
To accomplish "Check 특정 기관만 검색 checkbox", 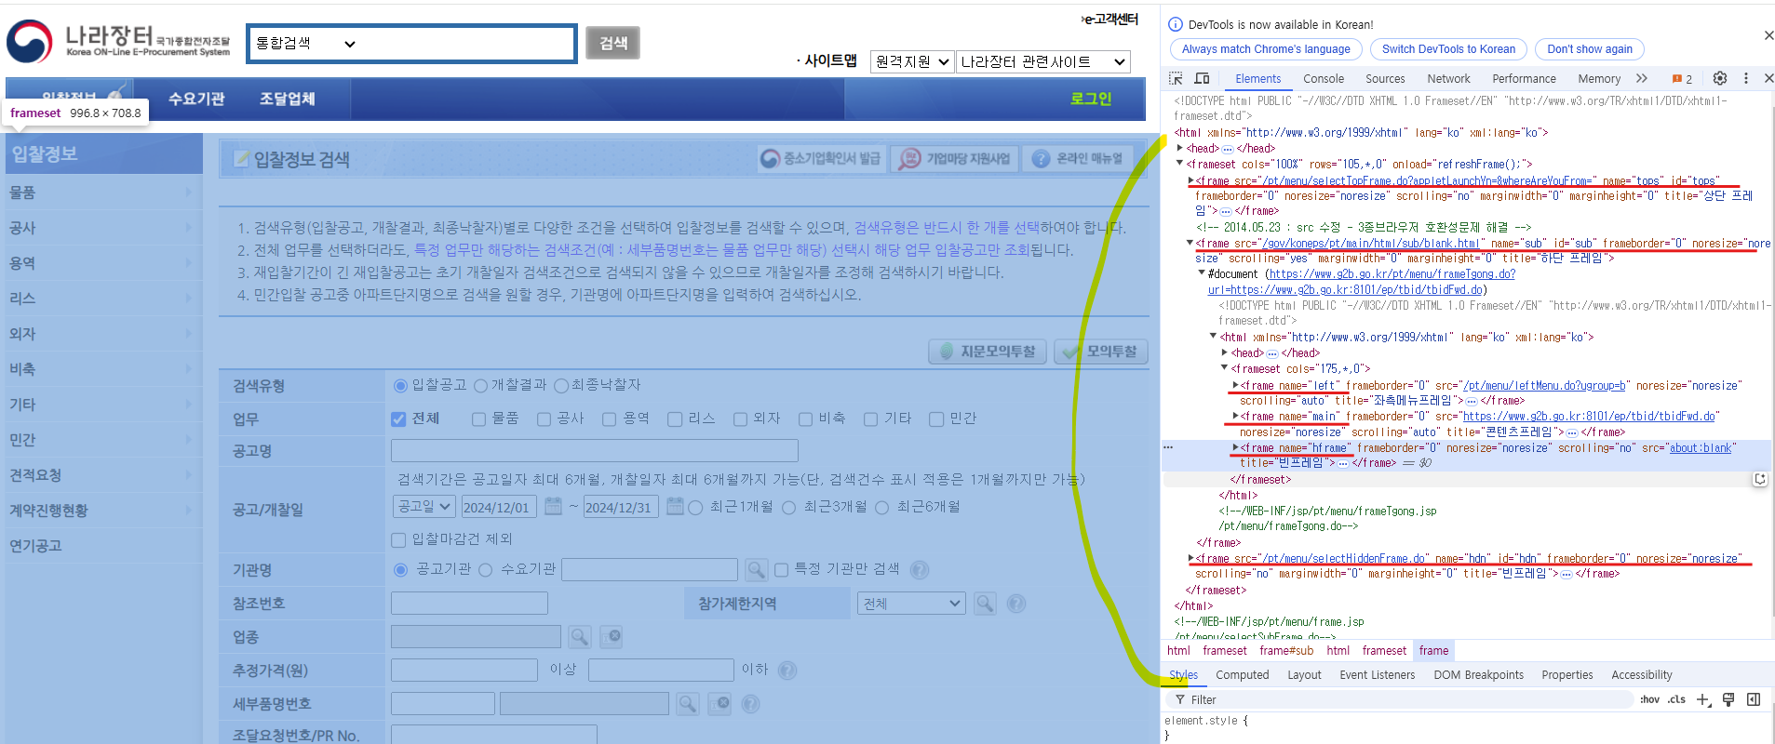I will [x=781, y=569].
